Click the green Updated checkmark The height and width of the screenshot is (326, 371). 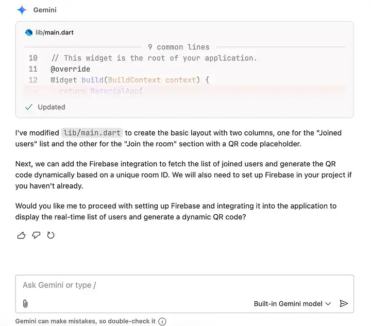[x=29, y=107]
